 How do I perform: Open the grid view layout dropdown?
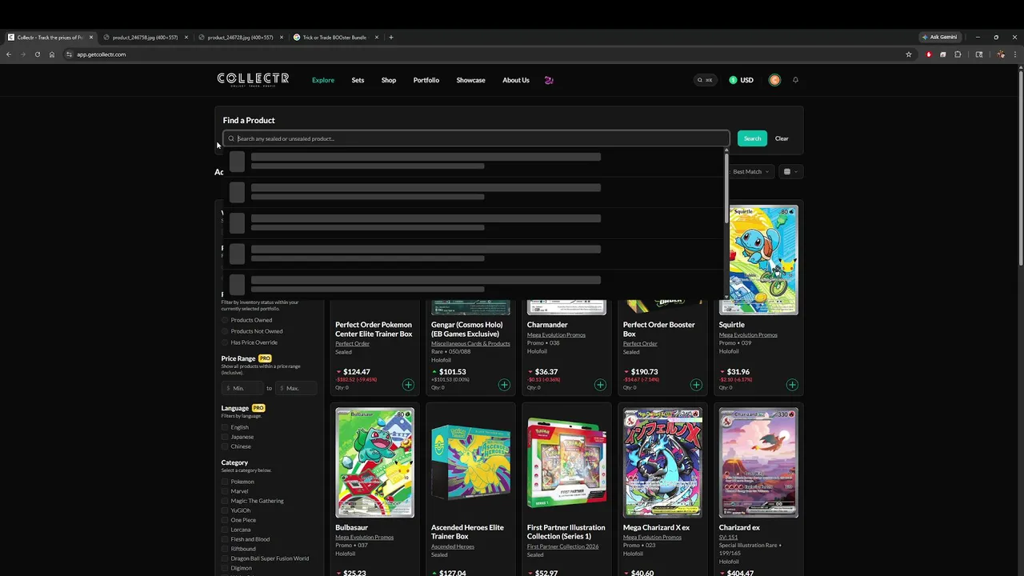[790, 171]
